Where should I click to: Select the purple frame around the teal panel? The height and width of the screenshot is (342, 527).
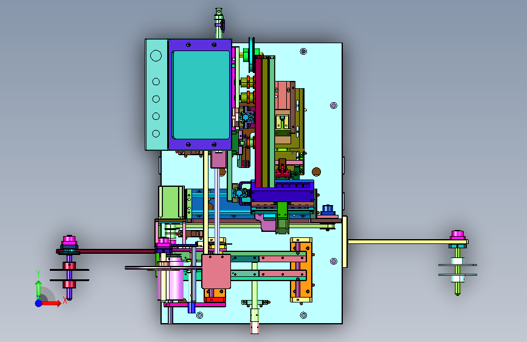tap(200, 44)
